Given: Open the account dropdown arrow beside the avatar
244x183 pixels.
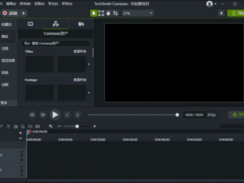Looking at the screenshot, I should (x=216, y=4).
